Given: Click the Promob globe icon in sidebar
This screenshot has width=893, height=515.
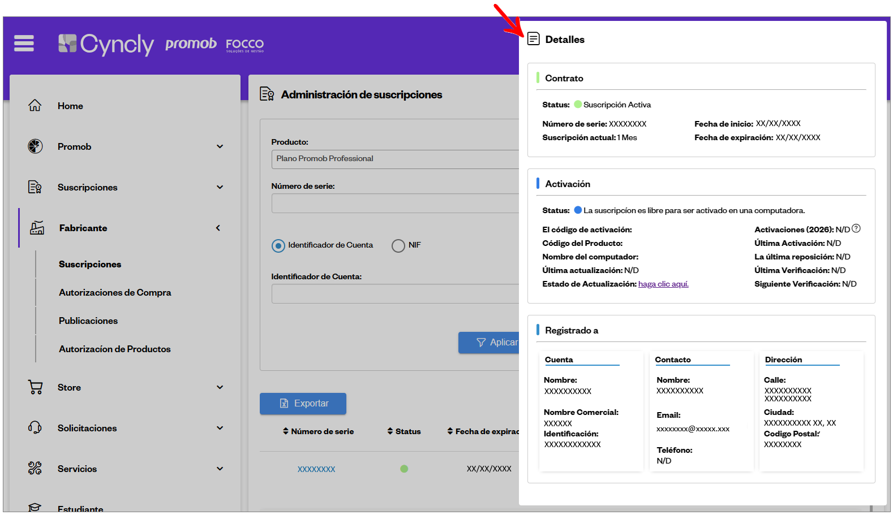Looking at the screenshot, I should point(35,146).
